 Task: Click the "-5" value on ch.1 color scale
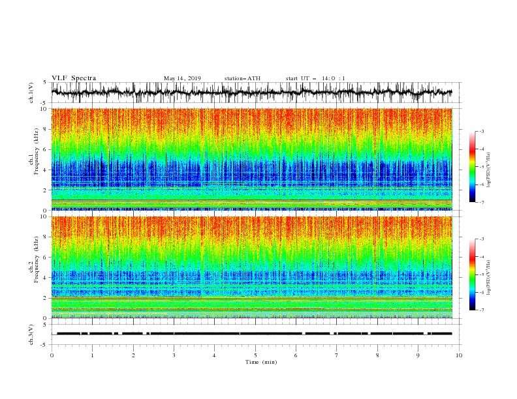tap(481, 167)
